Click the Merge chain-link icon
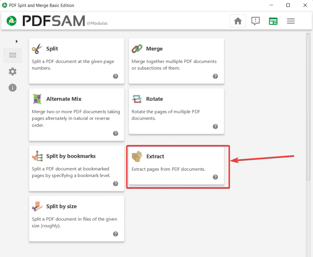 137,49
